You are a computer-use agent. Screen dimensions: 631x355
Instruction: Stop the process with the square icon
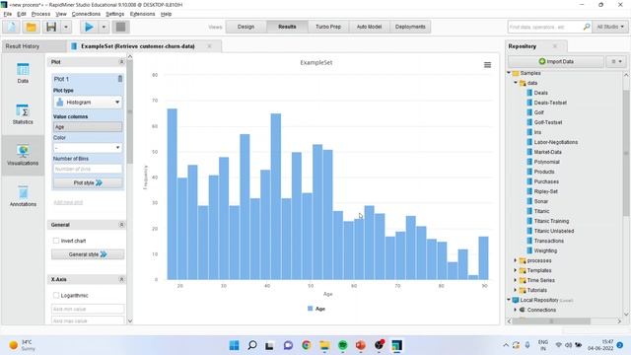tap(120, 27)
